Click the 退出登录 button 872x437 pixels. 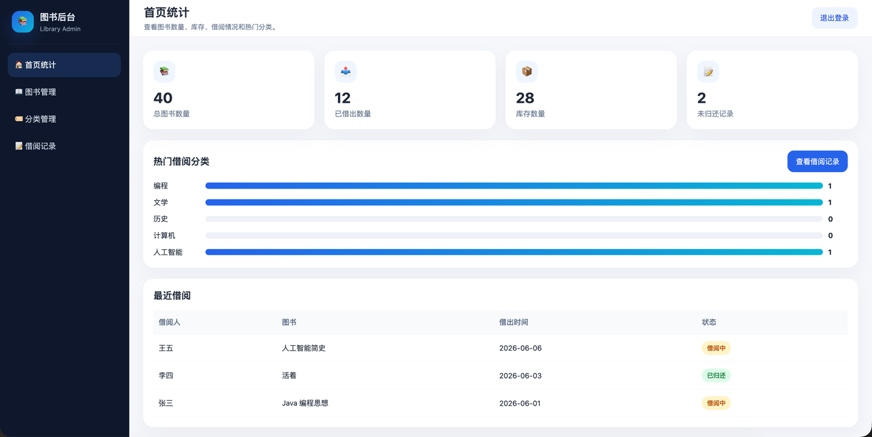click(x=834, y=18)
